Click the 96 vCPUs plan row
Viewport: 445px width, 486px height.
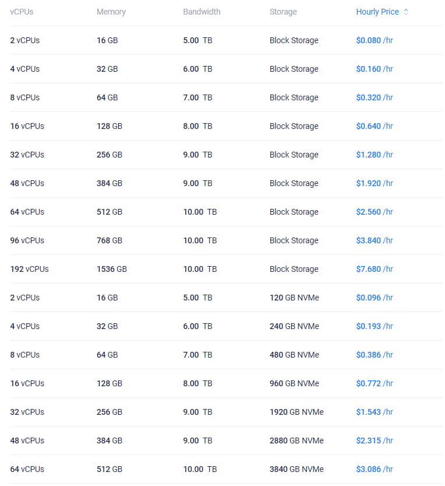(x=27, y=240)
